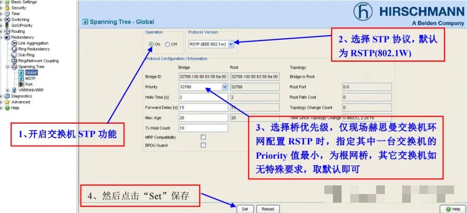Select the Global tree entry
Image resolution: width=467 pixels, height=213 pixels.
[x=31, y=72]
